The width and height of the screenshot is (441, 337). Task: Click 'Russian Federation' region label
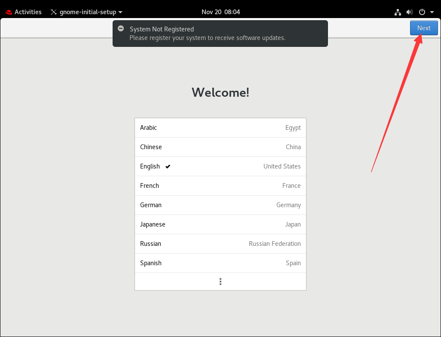[x=275, y=244]
